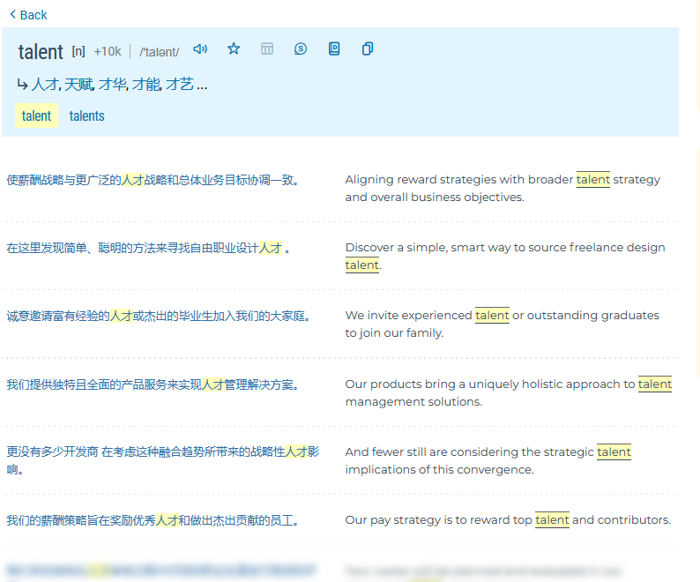Copy the word with the copy icon
700x582 pixels.
[368, 49]
